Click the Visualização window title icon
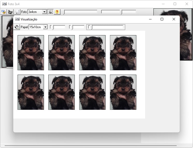The height and width of the screenshot is (148, 193). pos(17,19)
